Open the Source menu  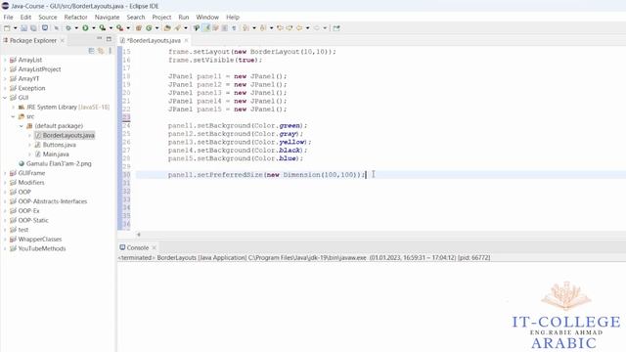(x=48, y=18)
